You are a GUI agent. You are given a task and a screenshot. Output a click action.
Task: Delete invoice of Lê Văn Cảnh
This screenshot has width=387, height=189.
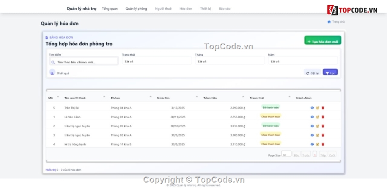(x=323, y=117)
